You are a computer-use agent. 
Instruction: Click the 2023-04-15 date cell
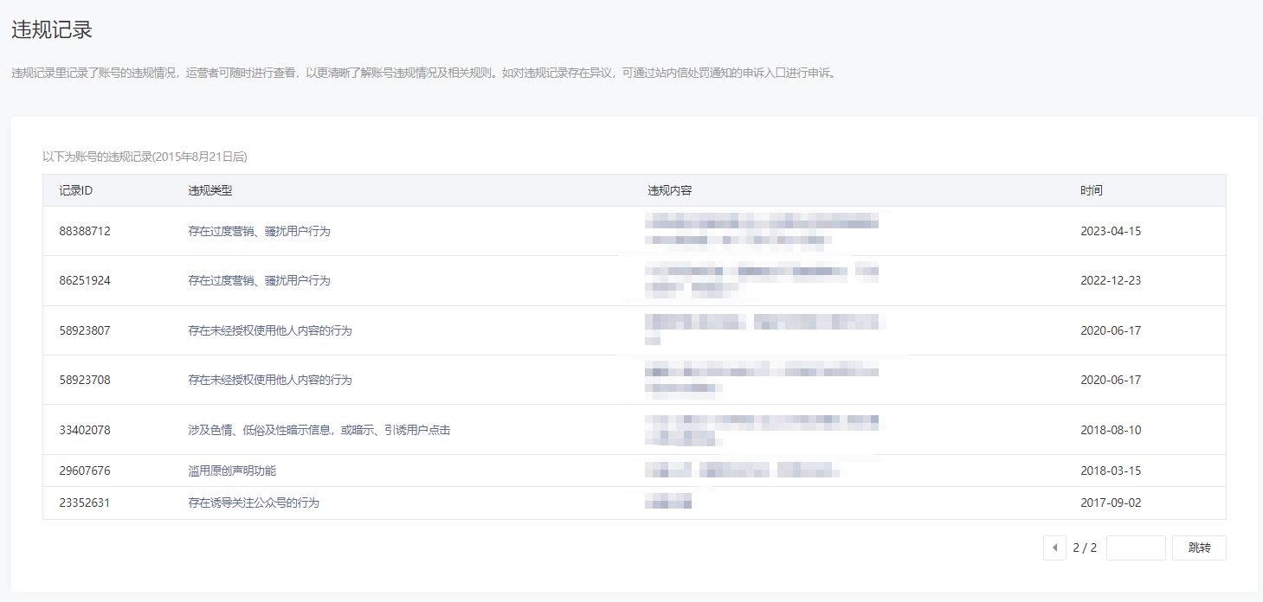tap(1111, 232)
